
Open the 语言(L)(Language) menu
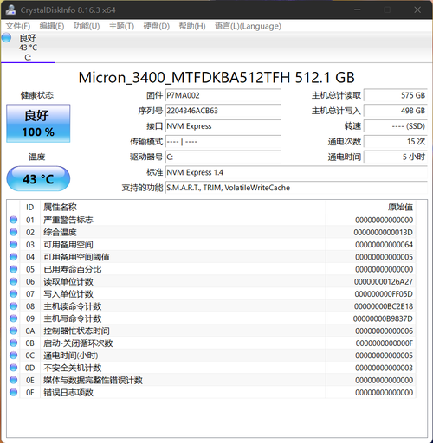tap(248, 26)
